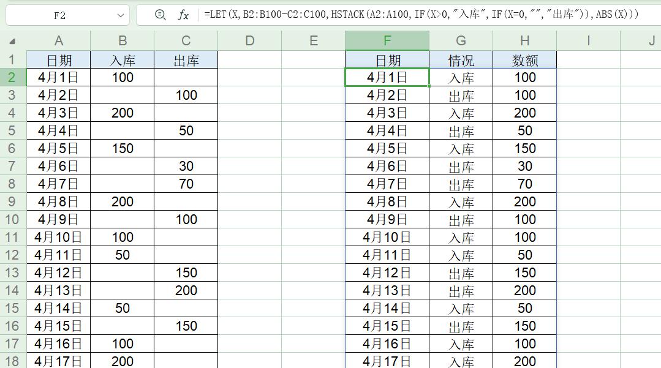The width and height of the screenshot is (661, 368).
Task: Select cell C16 with value 150
Action: tap(186, 326)
